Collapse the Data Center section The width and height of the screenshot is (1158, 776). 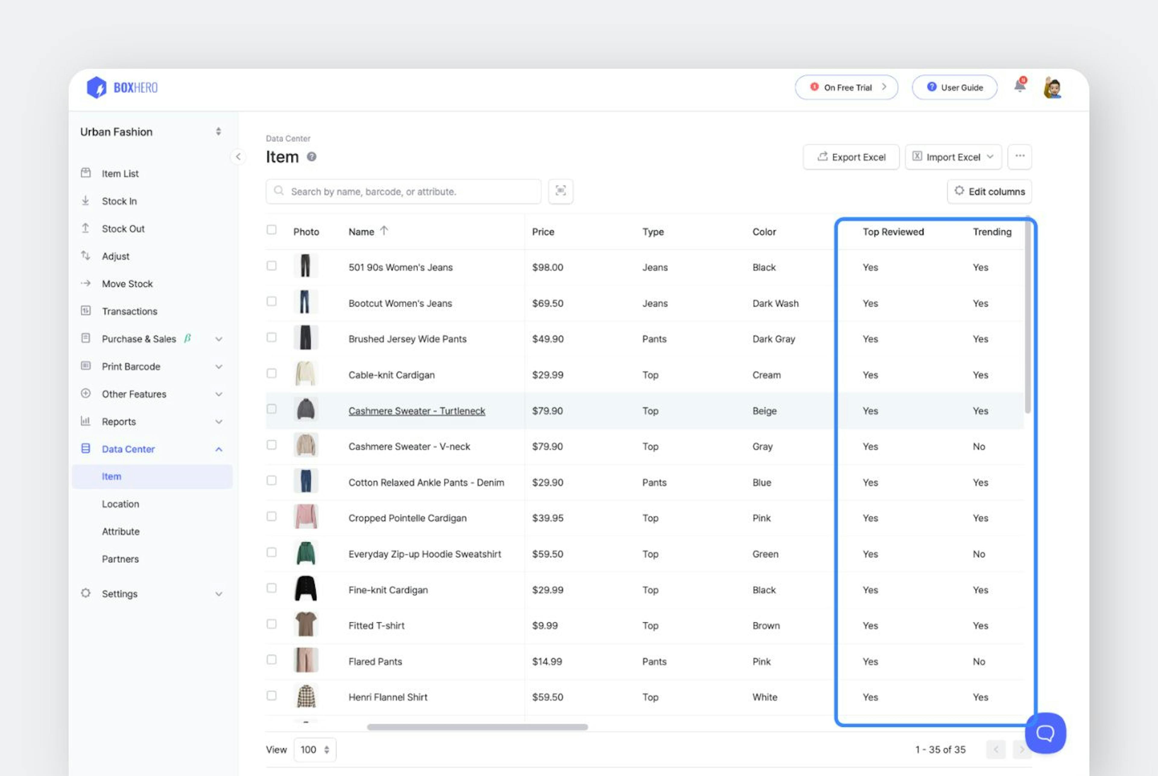[219, 449]
